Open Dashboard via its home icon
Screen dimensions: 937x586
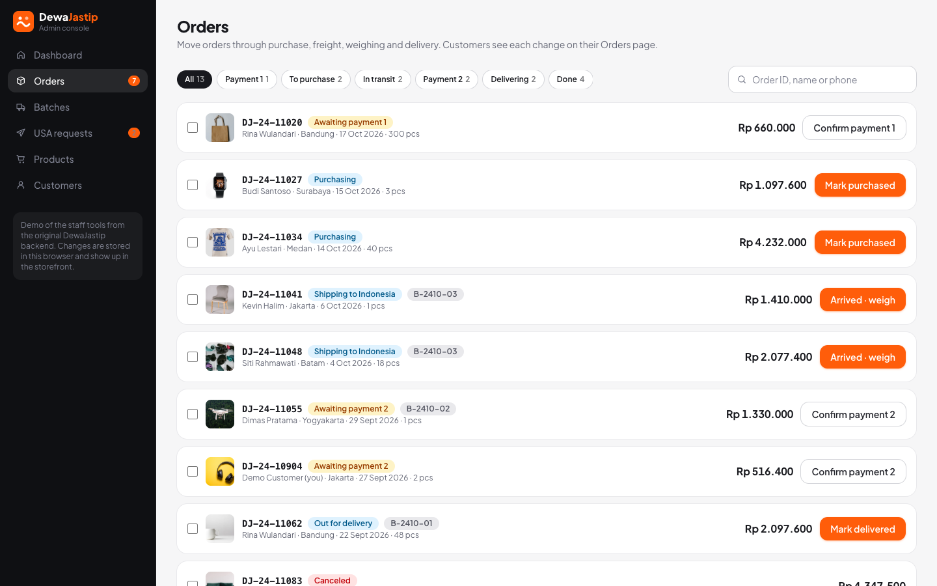(21, 55)
